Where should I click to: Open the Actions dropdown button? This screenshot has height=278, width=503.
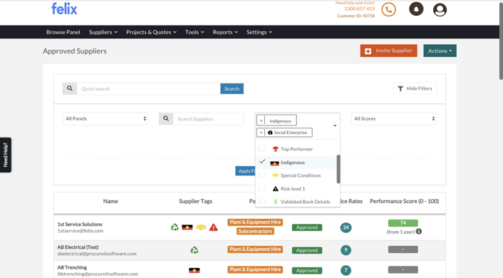pyautogui.click(x=440, y=51)
